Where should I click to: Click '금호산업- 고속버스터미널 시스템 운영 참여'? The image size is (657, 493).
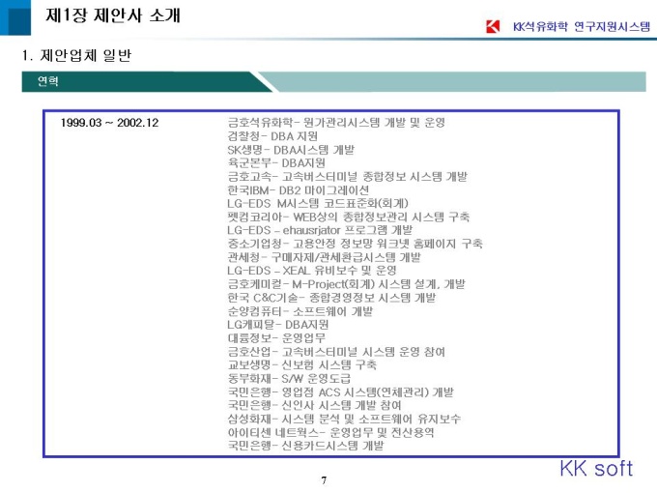[x=336, y=351]
